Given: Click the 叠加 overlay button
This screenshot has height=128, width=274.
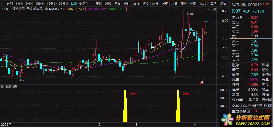Looking at the screenshot, I should pyautogui.click(x=108, y=3).
